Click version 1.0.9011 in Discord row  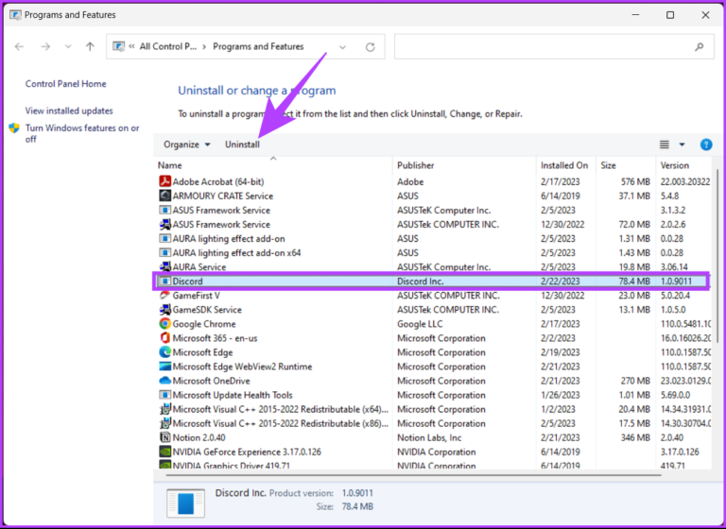pos(676,281)
